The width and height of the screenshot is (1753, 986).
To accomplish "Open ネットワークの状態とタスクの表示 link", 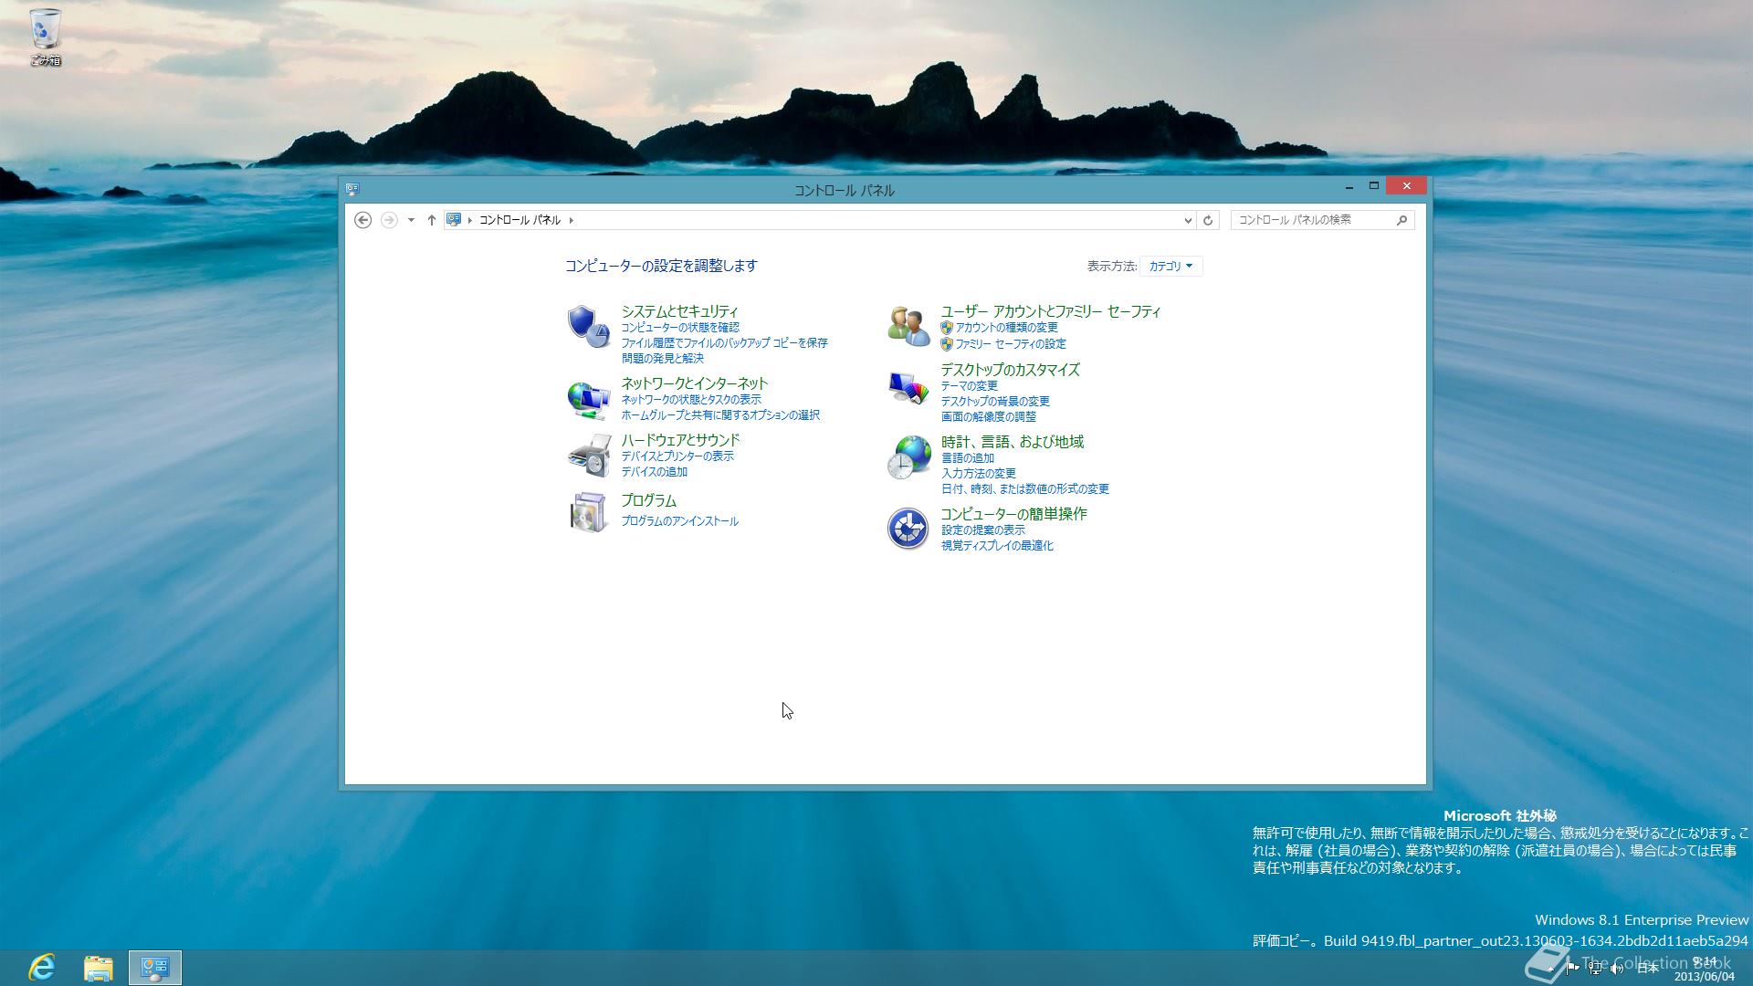I will coord(691,399).
